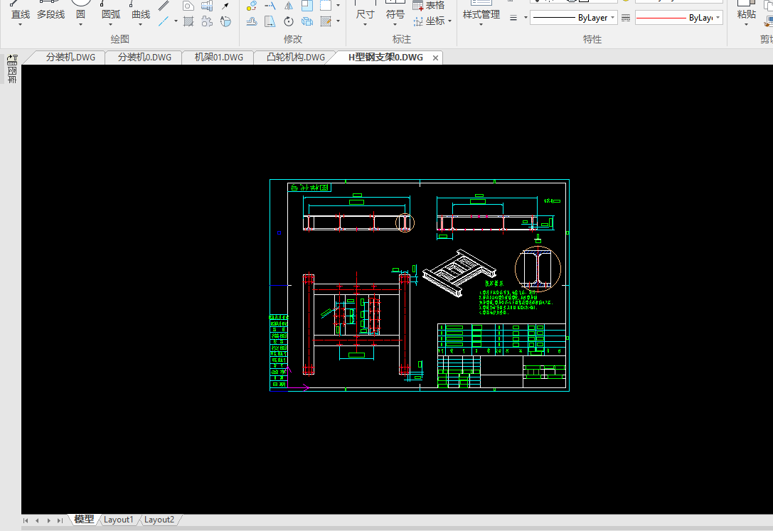This screenshot has width=773, height=531.
Task: Click the middle left sidebar panel icon
Action: point(12,71)
